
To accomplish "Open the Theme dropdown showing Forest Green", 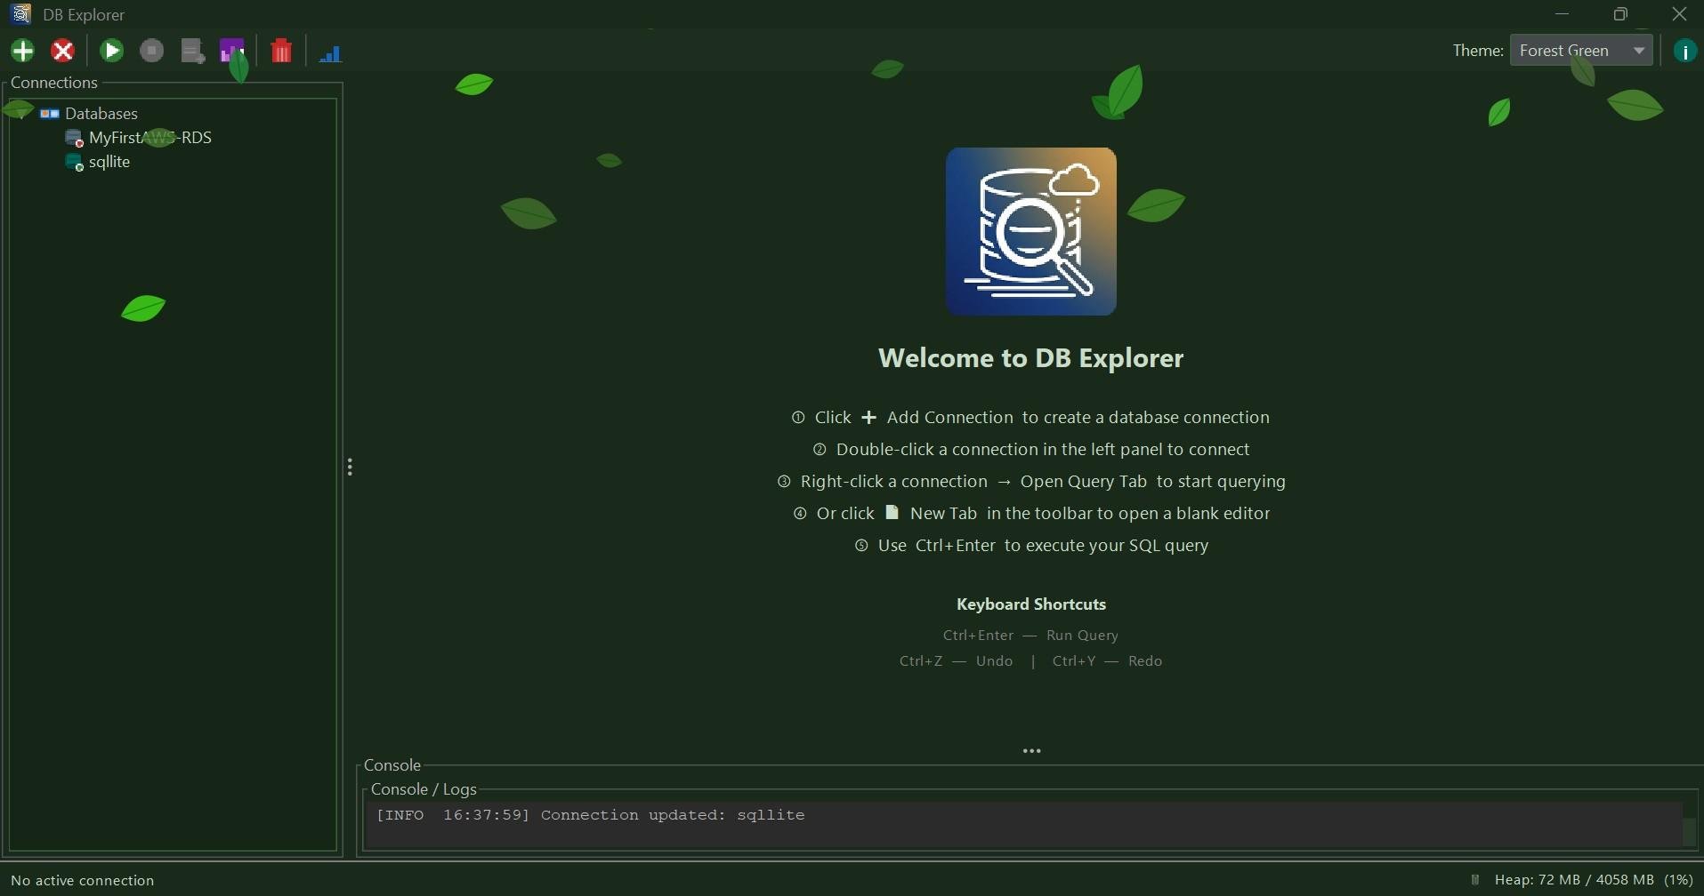I will coord(1581,51).
